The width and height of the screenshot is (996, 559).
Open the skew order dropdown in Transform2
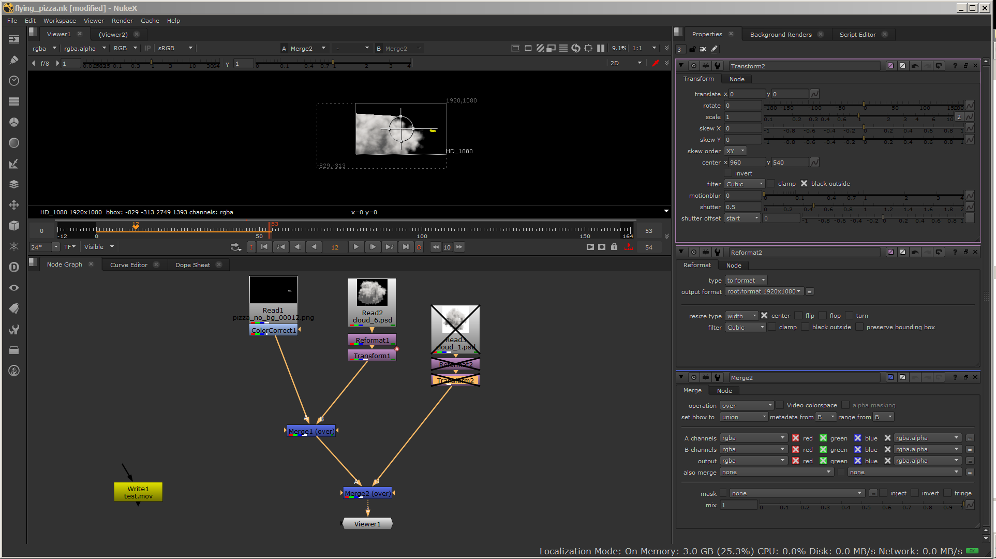735,151
